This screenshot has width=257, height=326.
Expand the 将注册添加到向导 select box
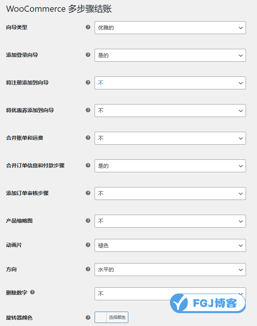point(170,83)
